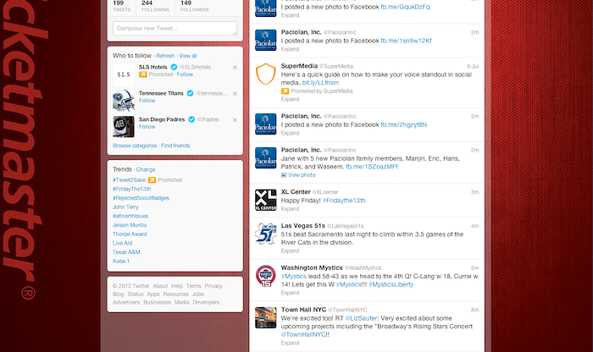Click the verified badge beside SLS Hotels
The width and height of the screenshot is (593, 352).
(174, 67)
